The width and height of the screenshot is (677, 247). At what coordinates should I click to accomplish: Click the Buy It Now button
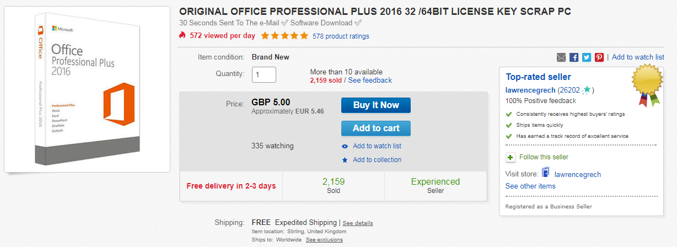(x=376, y=105)
